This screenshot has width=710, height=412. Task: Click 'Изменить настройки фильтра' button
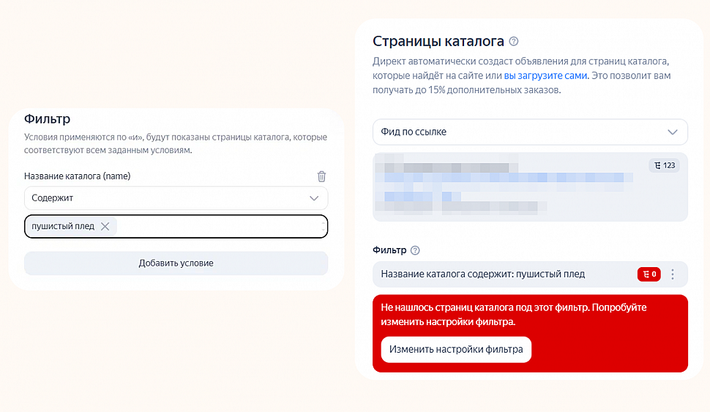coord(456,350)
